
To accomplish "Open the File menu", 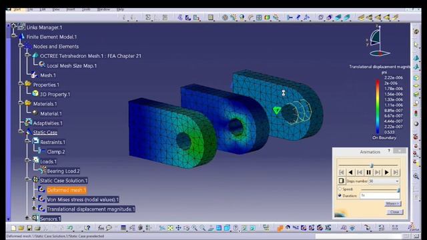I will pos(30,9).
